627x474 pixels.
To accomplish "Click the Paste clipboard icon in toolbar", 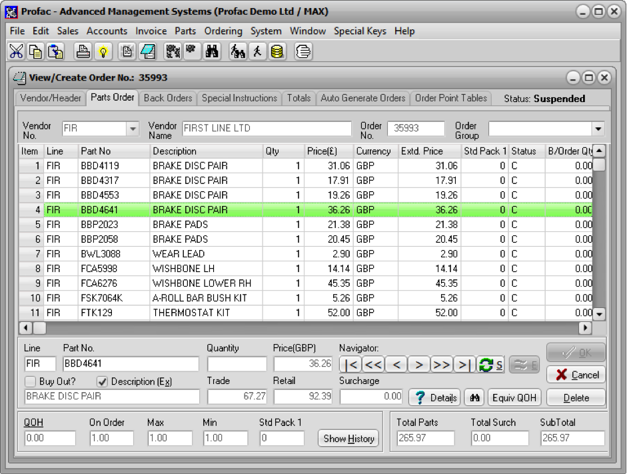I will click(x=55, y=51).
